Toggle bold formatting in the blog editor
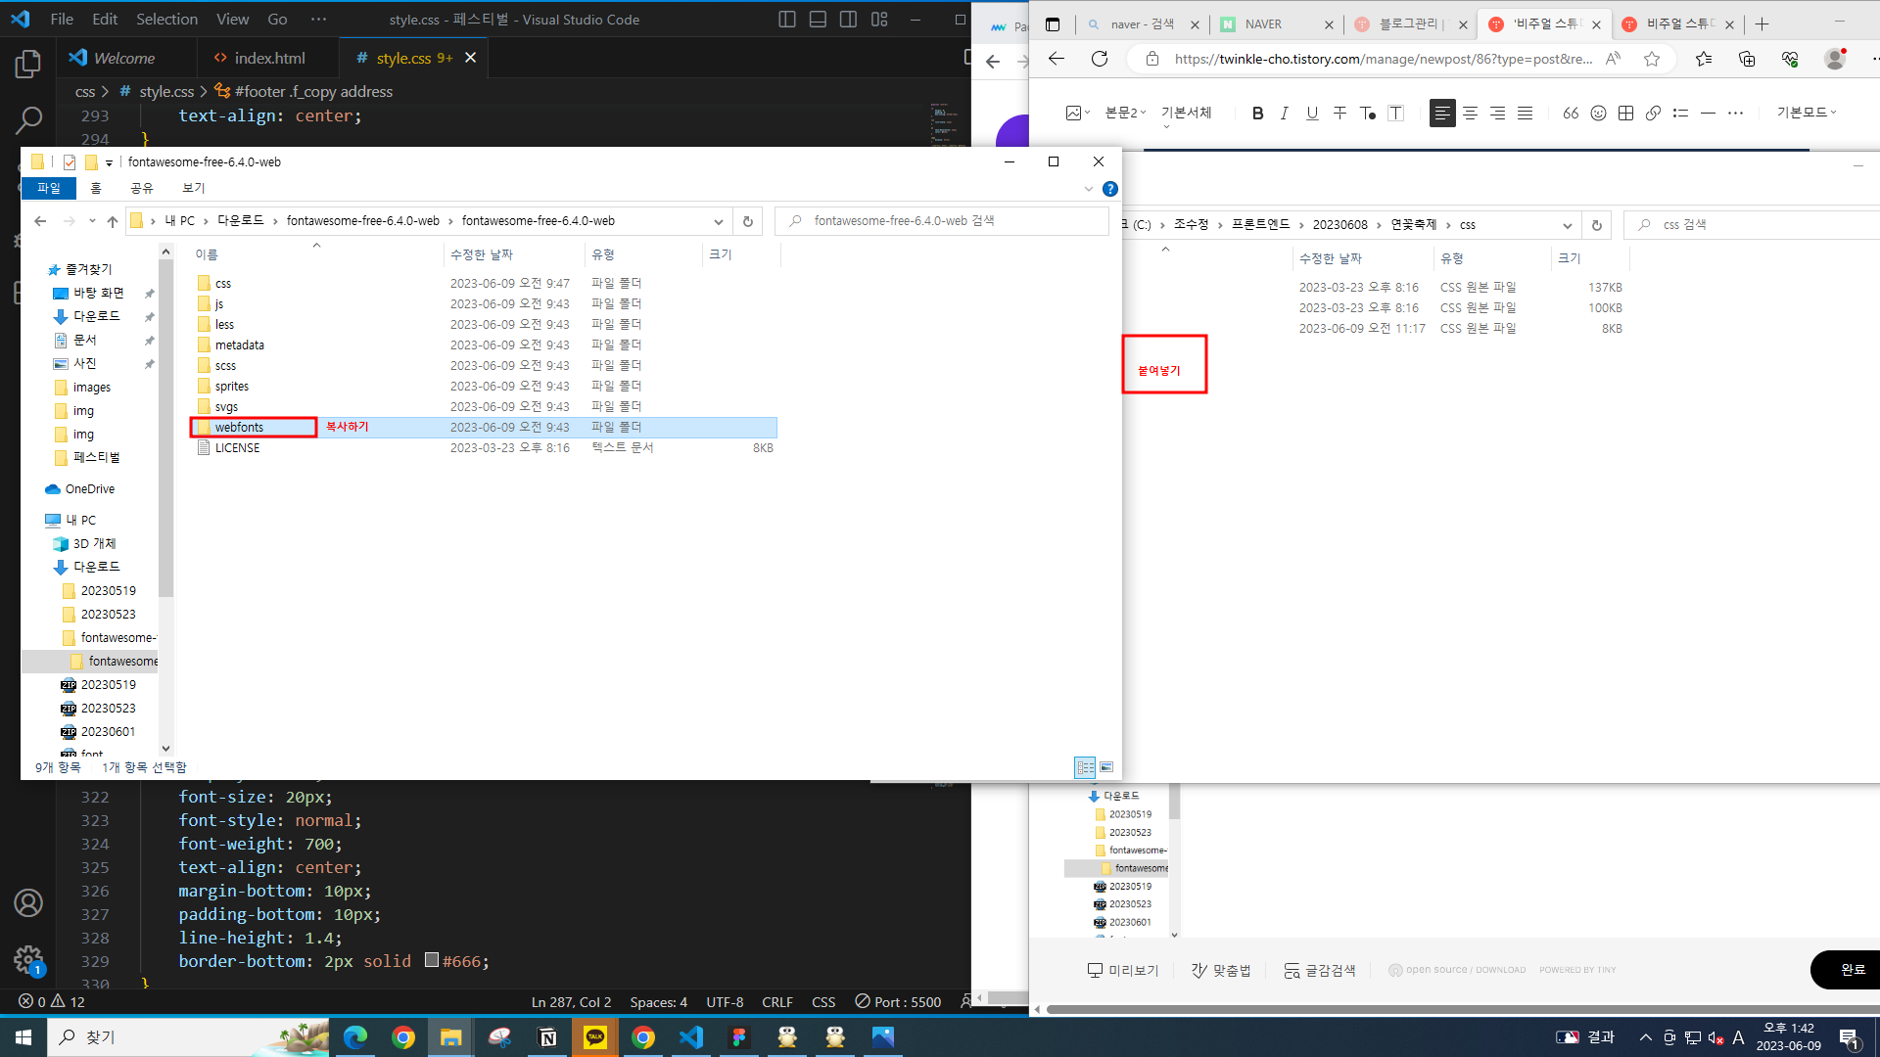 point(1257,114)
